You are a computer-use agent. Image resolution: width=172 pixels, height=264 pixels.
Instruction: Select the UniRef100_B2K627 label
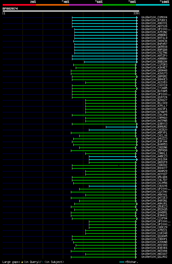point(154,100)
